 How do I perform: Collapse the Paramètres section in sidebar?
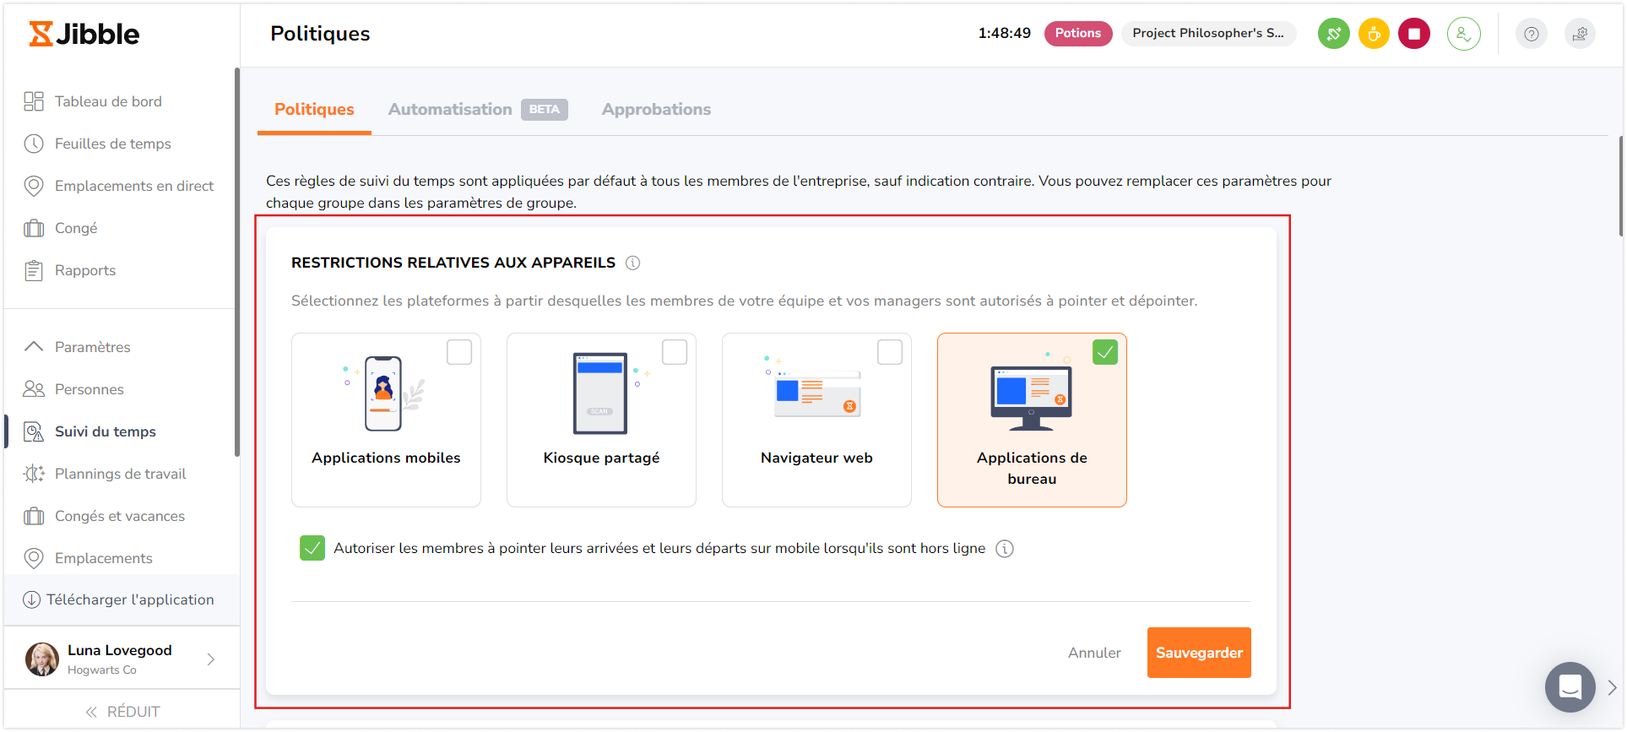[34, 347]
